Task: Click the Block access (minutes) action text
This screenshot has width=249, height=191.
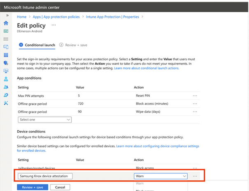Action: click(x=152, y=104)
